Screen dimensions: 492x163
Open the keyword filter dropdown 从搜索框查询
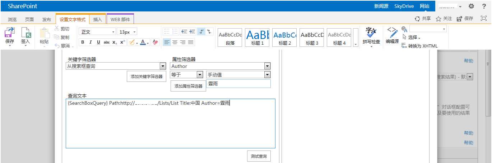(x=116, y=66)
